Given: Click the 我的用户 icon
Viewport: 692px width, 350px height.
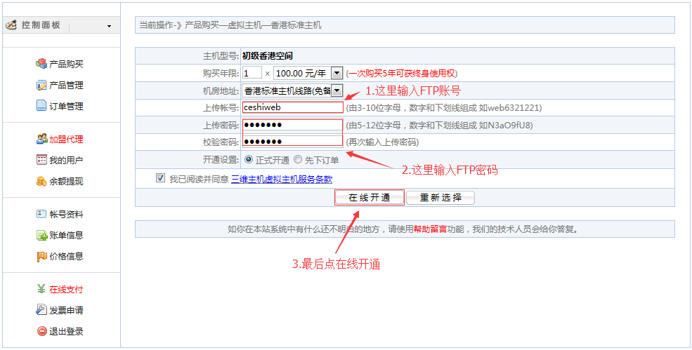Looking at the screenshot, I should [41, 160].
